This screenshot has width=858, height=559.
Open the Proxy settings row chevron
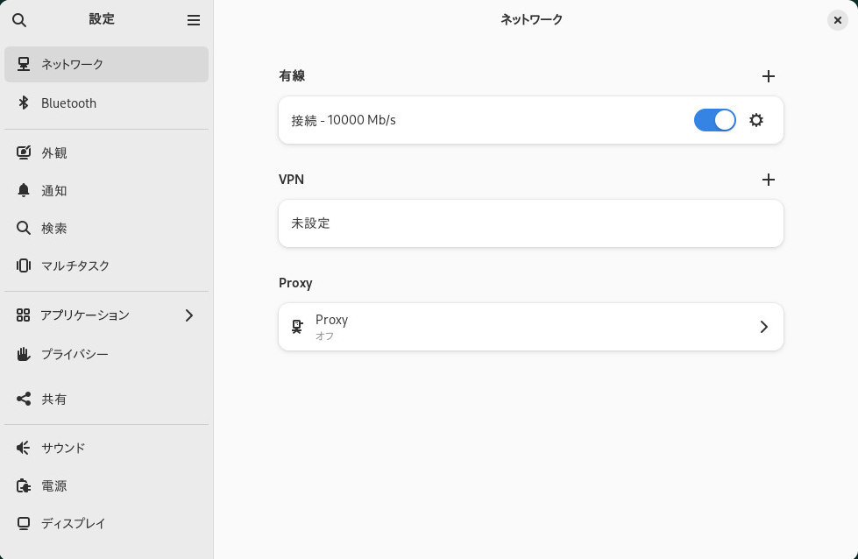(x=763, y=327)
